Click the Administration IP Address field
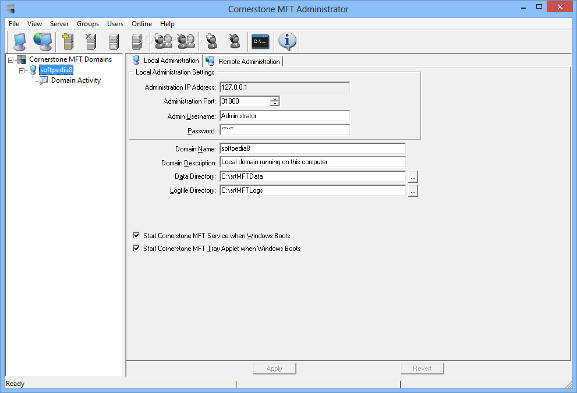577x393 pixels. coord(285,87)
